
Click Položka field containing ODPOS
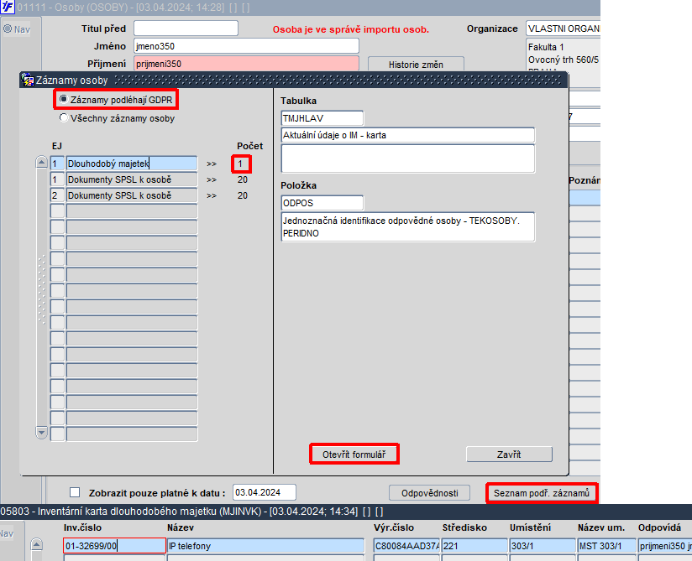pos(322,203)
